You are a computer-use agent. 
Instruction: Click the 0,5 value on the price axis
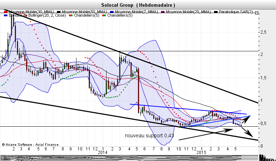tap(263, 123)
